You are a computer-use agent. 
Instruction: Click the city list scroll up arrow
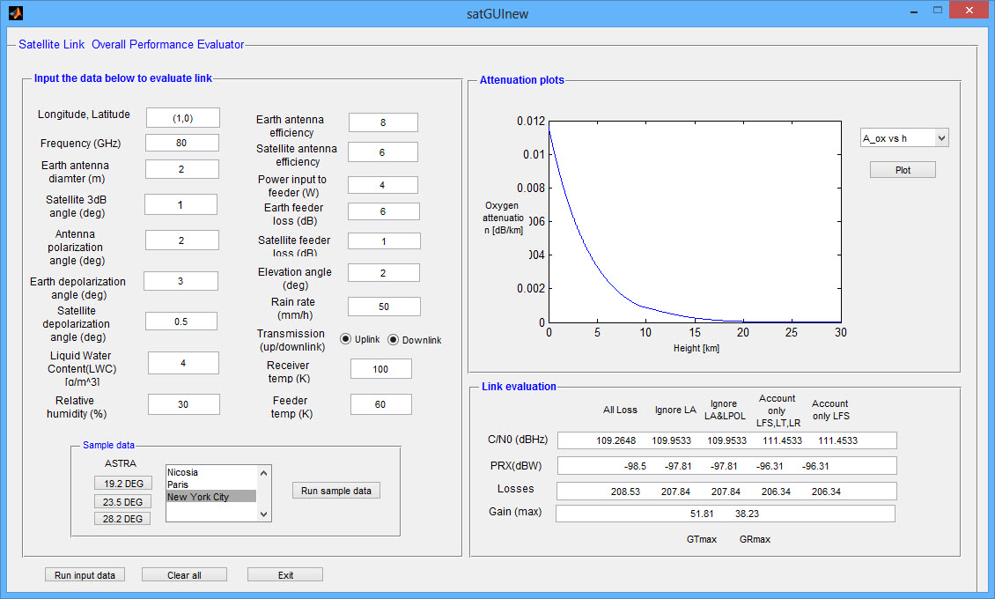pyautogui.click(x=264, y=473)
